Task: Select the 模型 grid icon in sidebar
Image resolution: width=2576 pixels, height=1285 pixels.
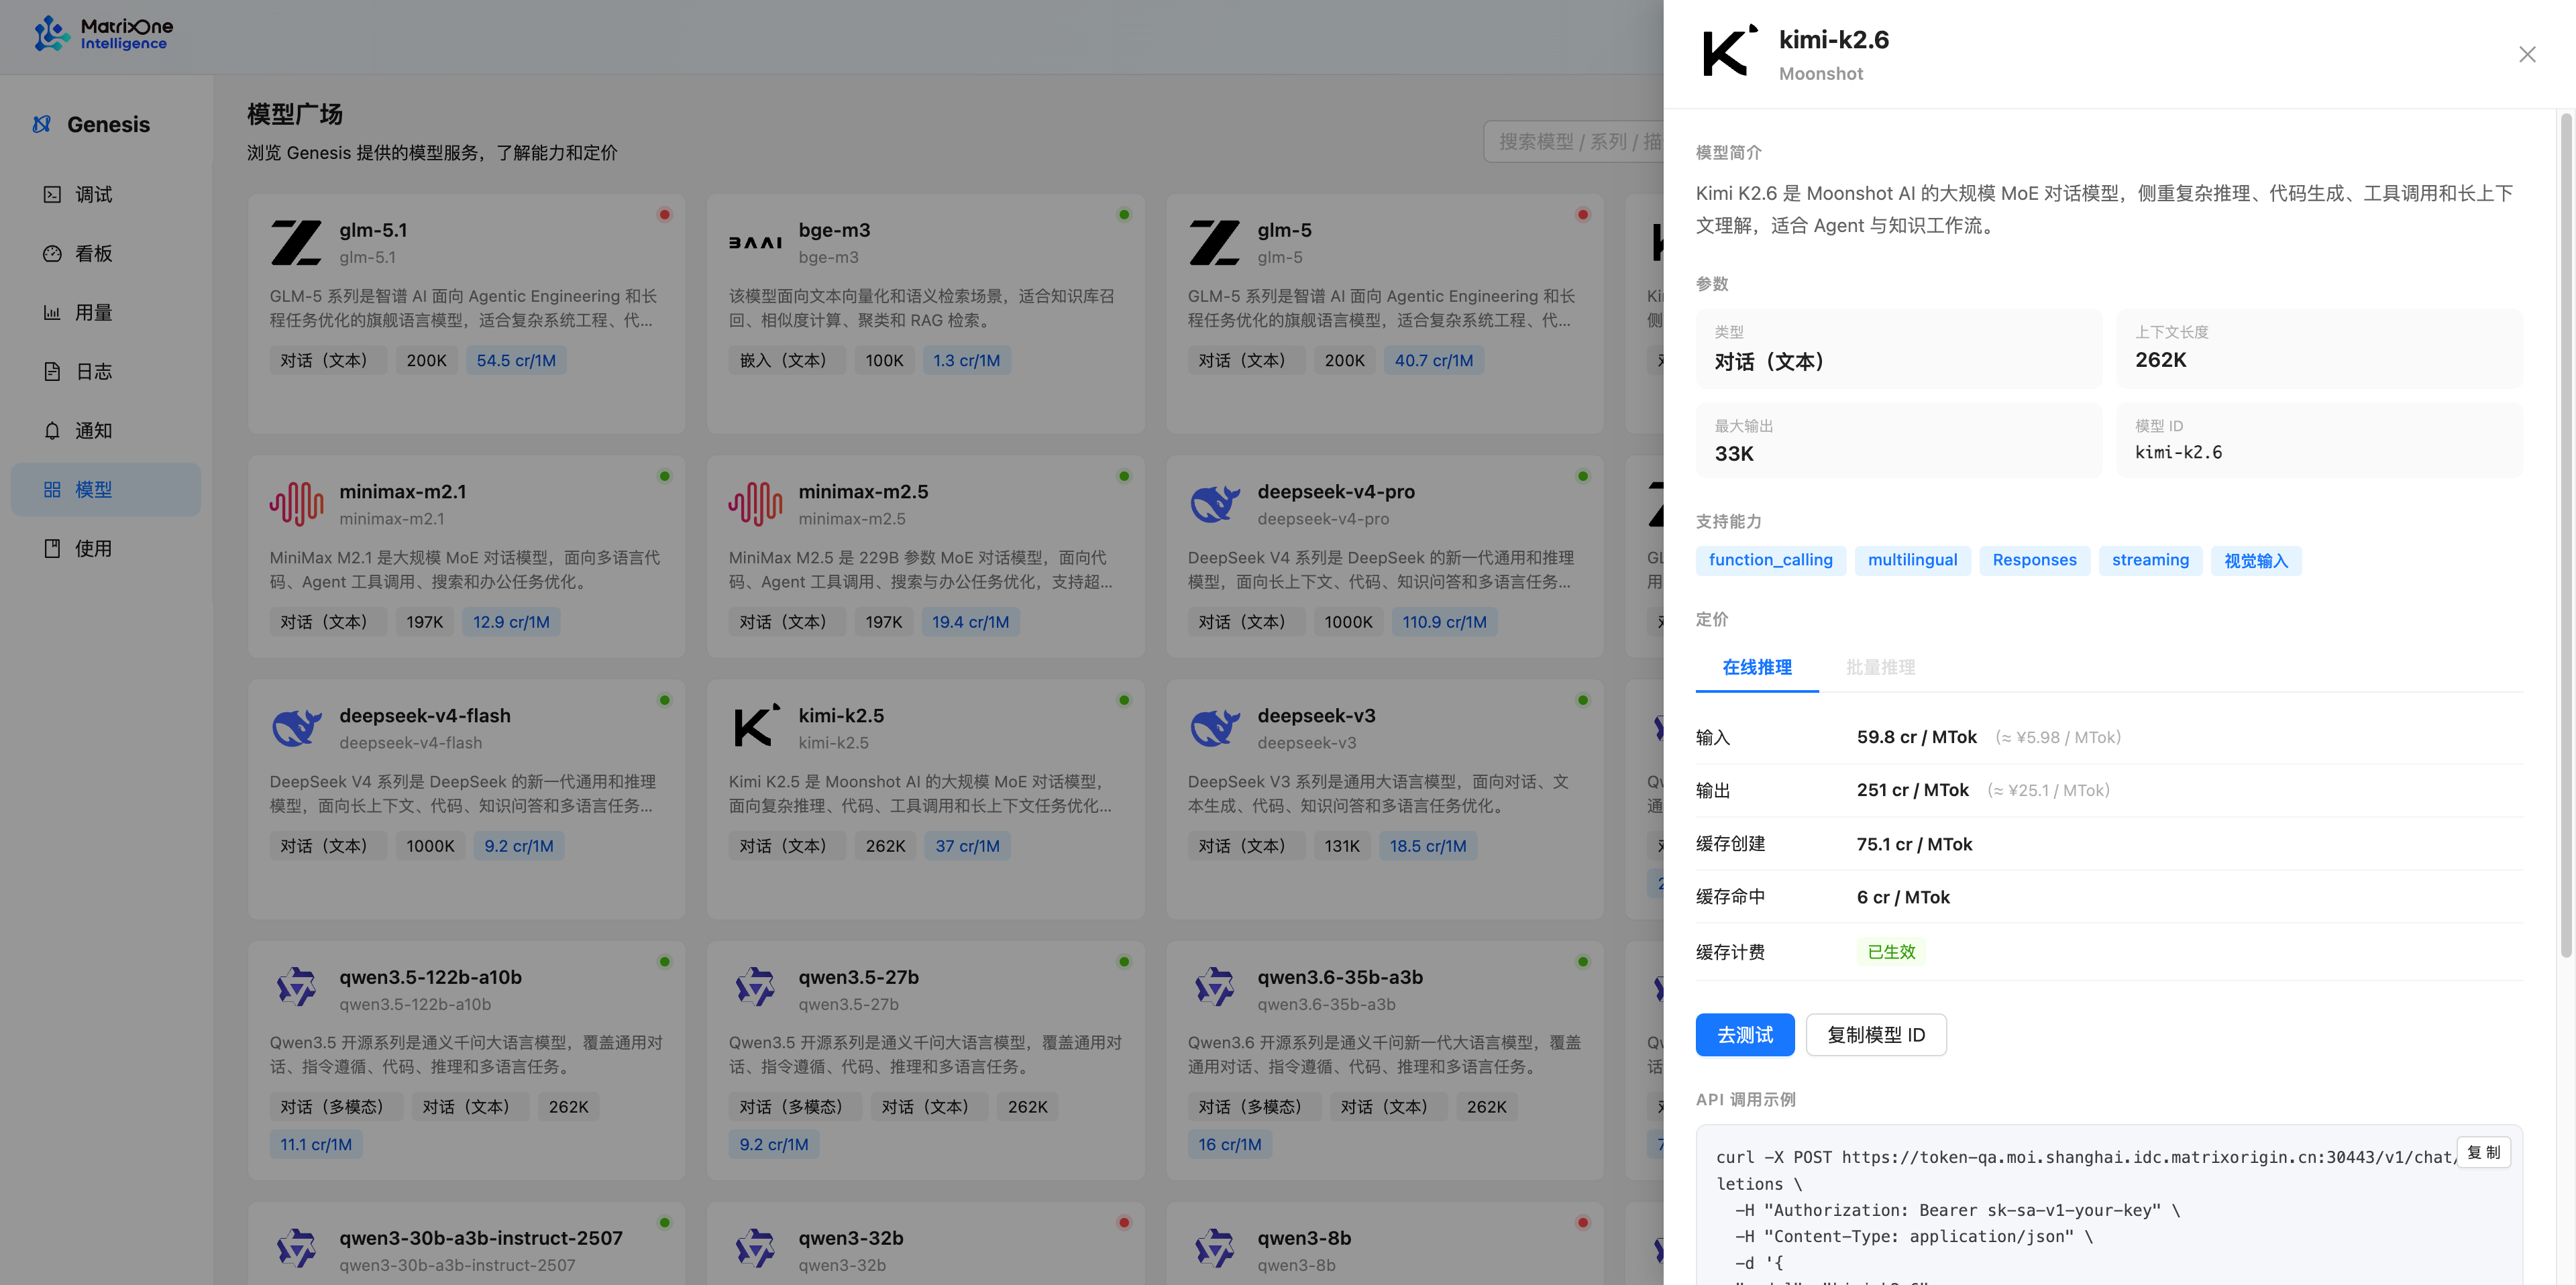Action: coord(52,489)
